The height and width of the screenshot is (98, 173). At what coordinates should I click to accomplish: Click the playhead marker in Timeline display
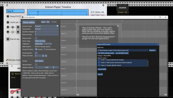coord(38,12)
